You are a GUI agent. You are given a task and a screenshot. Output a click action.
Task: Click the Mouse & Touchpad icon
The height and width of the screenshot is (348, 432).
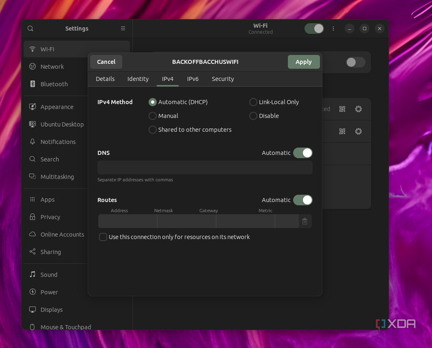click(32, 327)
